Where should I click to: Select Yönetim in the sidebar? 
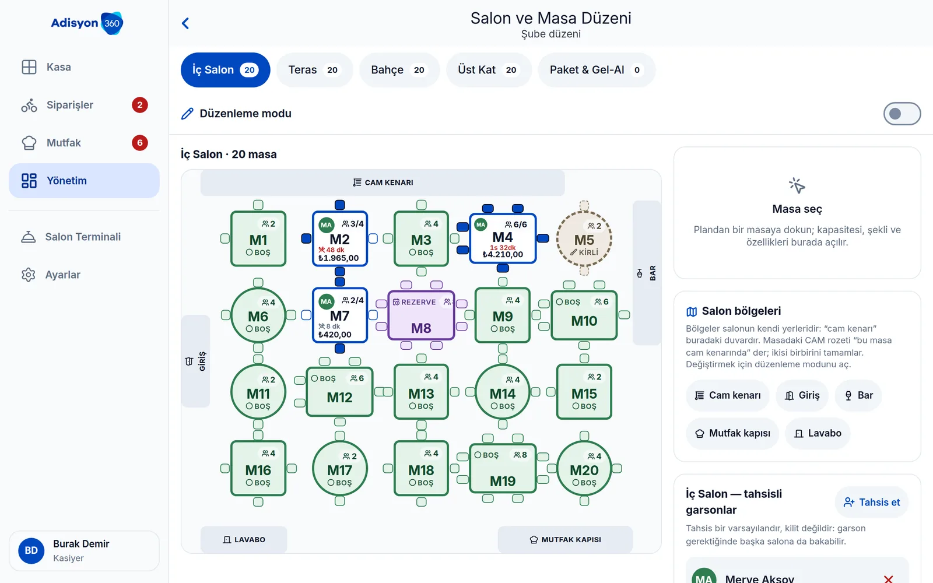tap(84, 181)
